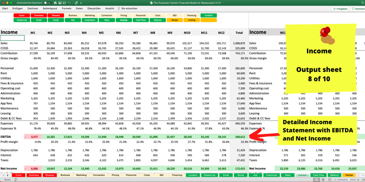This screenshot has width=365, height=182.
Task: Open the Seitenlayout ribbon tab
Action: tap(50, 8)
